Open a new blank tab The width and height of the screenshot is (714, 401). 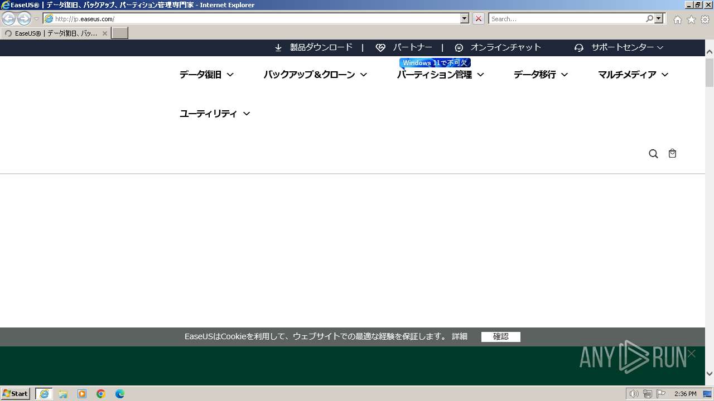120,33
